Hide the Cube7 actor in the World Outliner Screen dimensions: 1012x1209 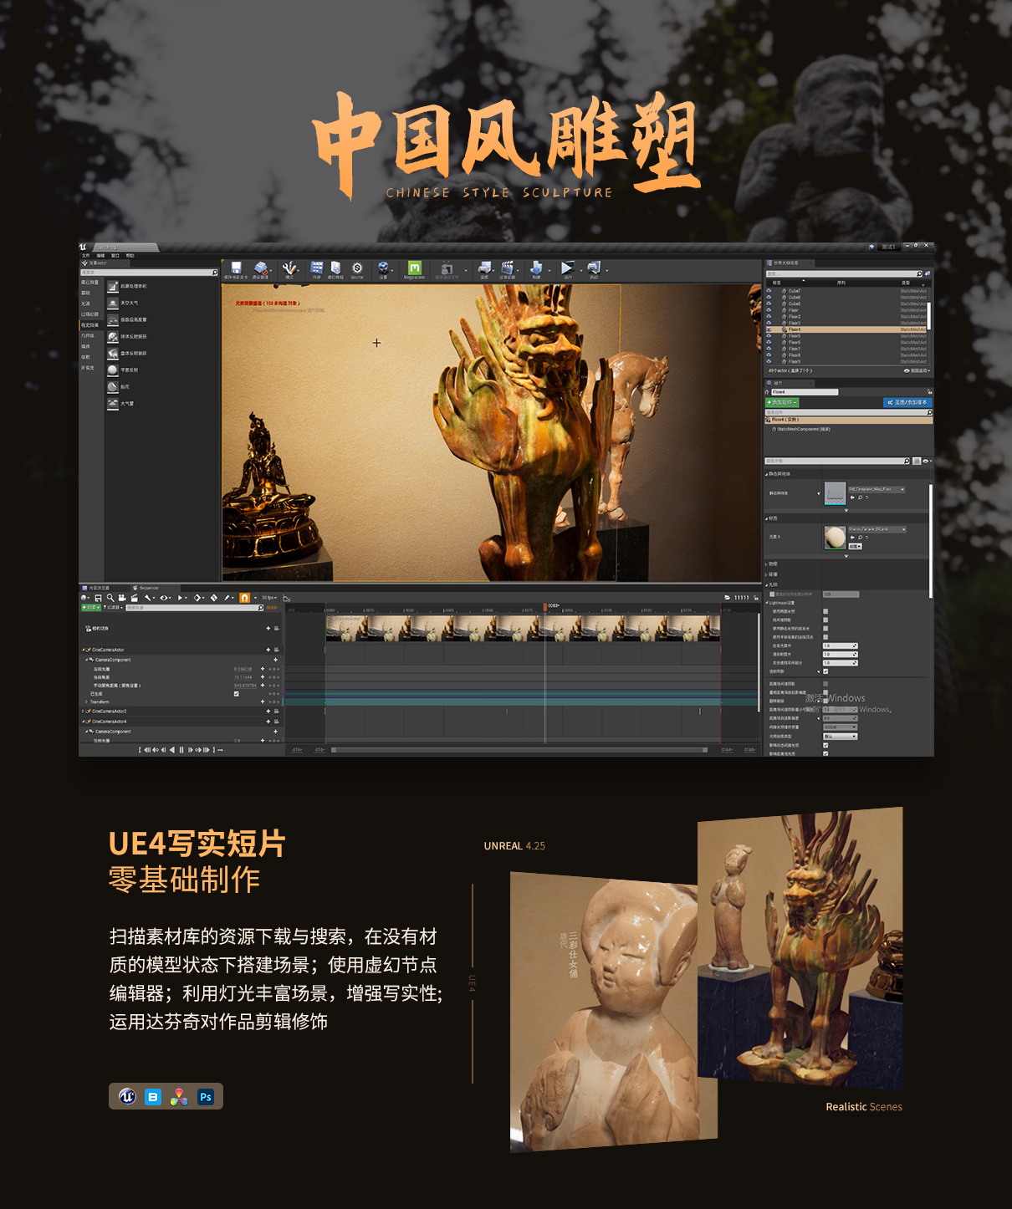tap(769, 291)
